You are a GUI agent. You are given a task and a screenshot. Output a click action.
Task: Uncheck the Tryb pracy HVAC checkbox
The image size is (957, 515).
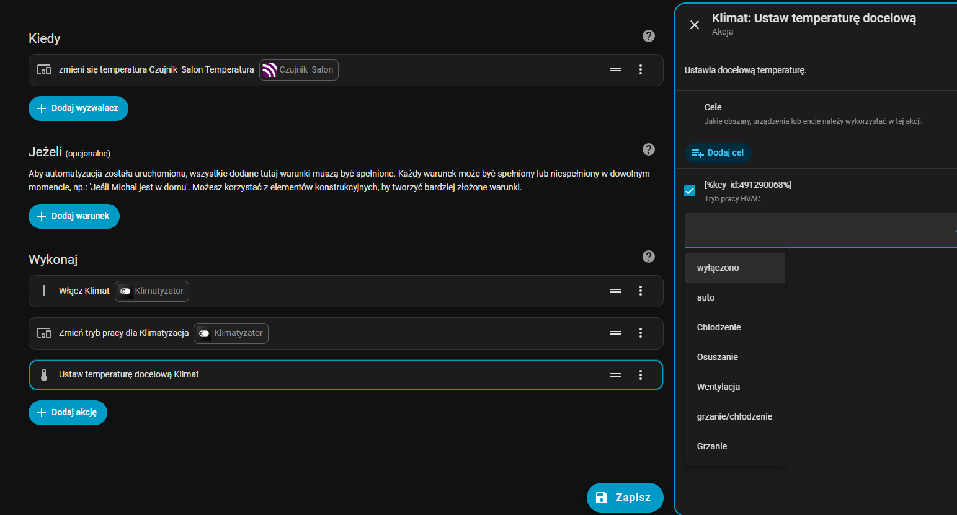(690, 191)
